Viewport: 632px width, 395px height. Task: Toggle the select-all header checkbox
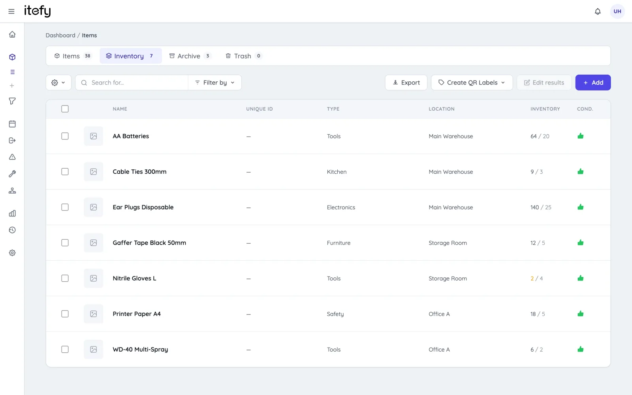tap(65, 109)
